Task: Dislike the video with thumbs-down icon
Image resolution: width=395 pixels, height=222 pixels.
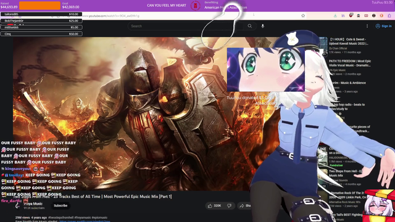Action: (x=229, y=205)
